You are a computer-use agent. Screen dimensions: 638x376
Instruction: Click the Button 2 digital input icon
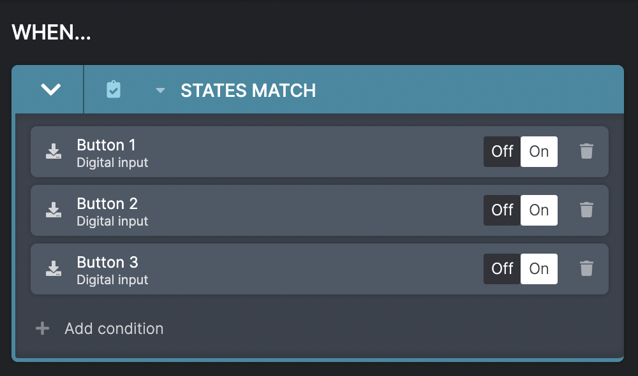pos(54,210)
